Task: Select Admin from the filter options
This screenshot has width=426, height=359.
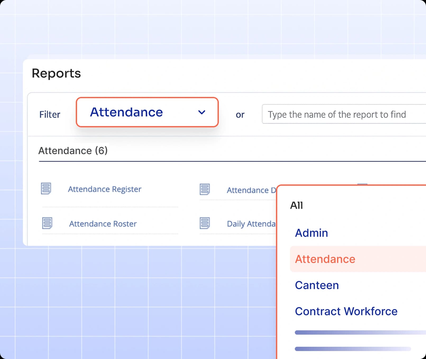Action: pos(312,233)
